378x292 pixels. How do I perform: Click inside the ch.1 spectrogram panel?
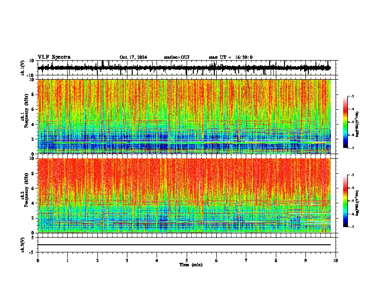coord(184,116)
